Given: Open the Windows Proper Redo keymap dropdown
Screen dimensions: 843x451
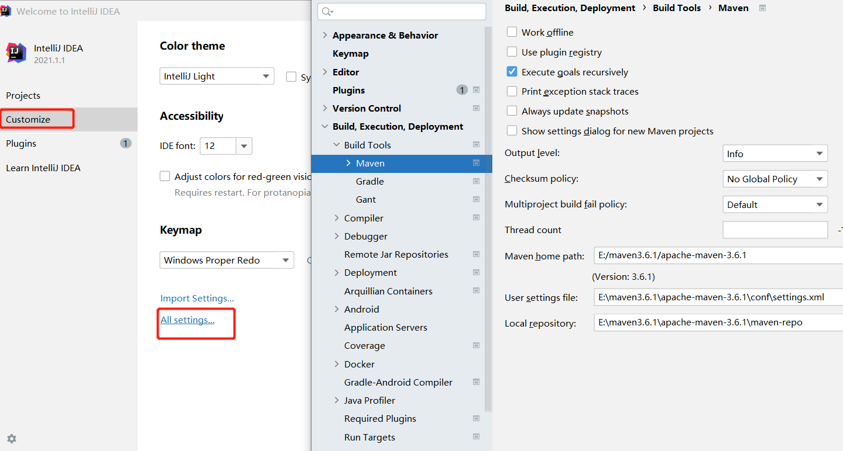Looking at the screenshot, I should [x=227, y=260].
